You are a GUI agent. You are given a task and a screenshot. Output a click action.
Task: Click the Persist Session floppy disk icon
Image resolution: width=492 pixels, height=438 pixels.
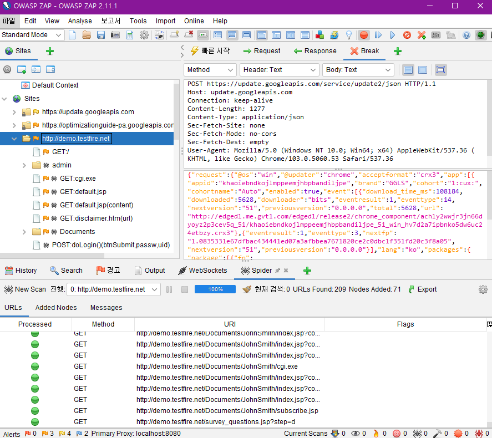(101, 35)
